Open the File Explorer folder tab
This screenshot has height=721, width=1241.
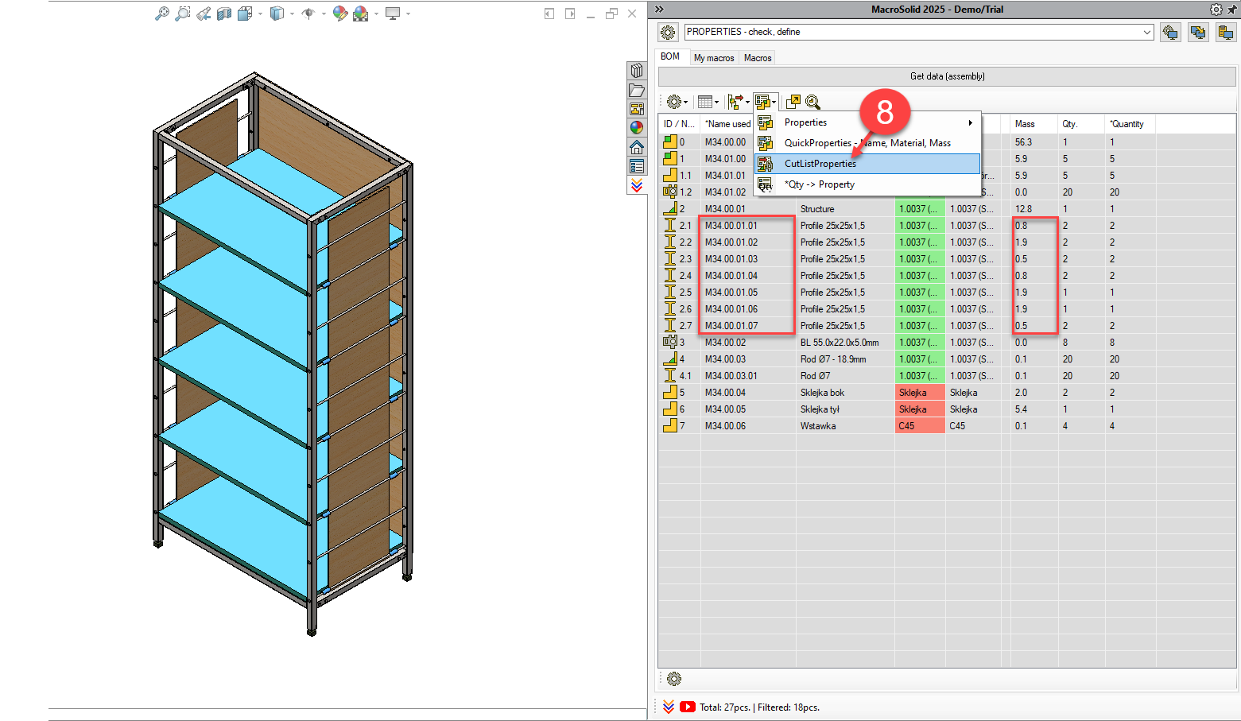click(x=637, y=90)
